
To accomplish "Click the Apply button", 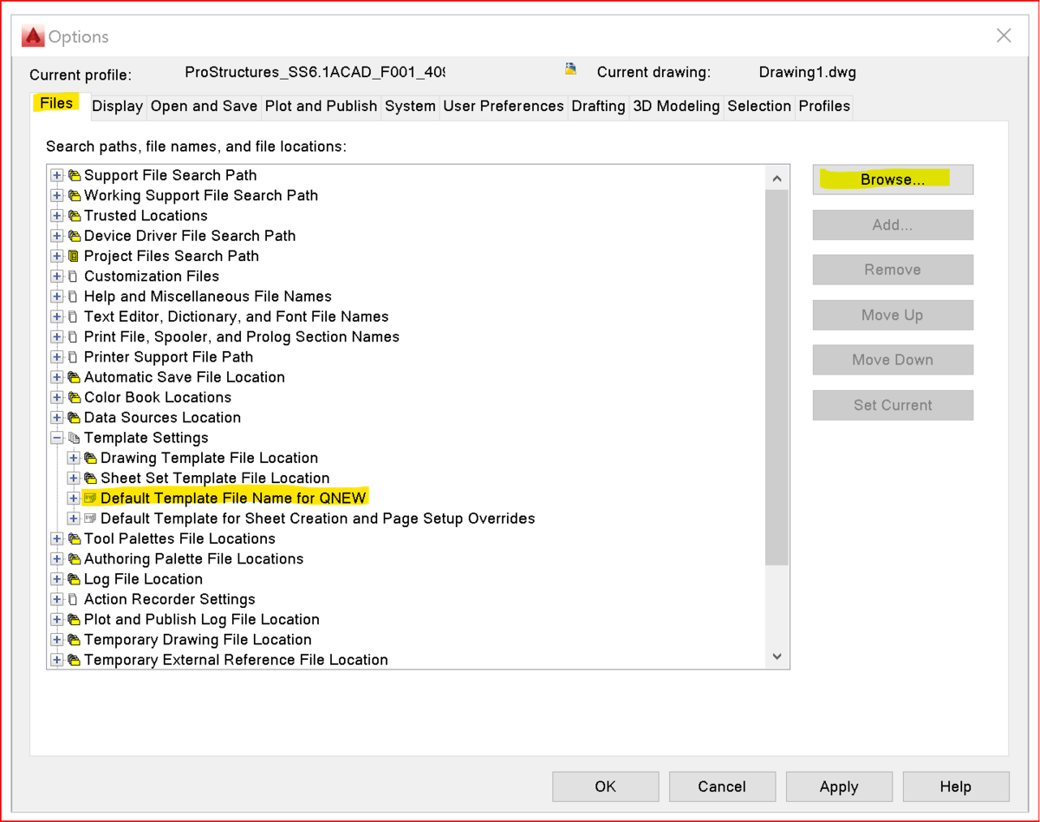I will point(839,786).
